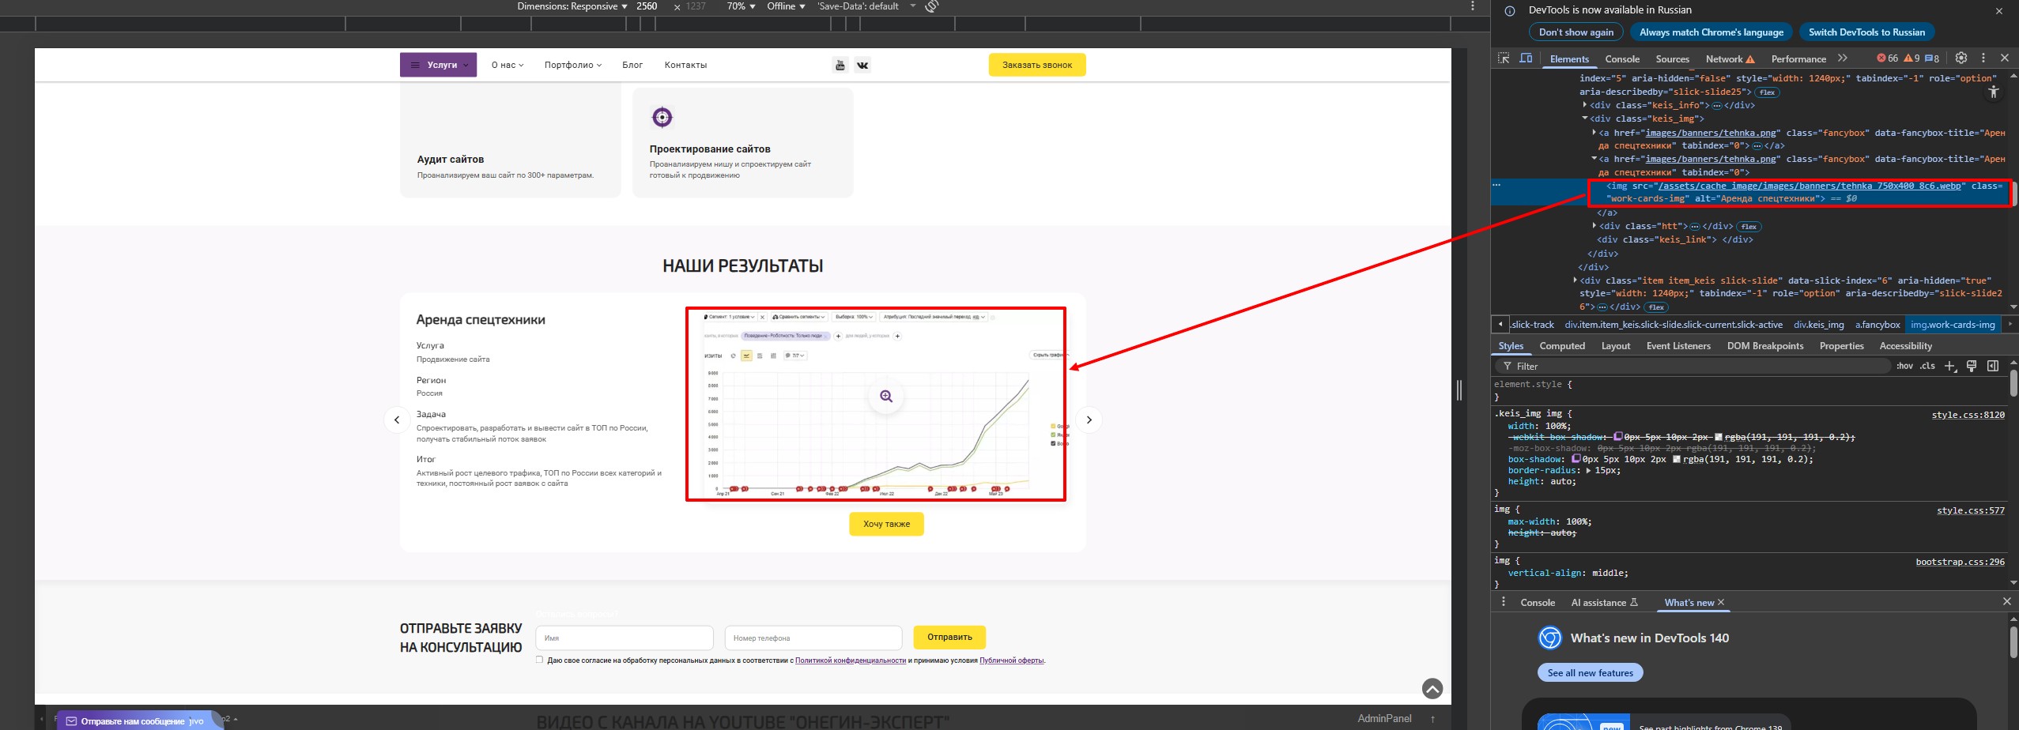Click See all new features button

1591,673
